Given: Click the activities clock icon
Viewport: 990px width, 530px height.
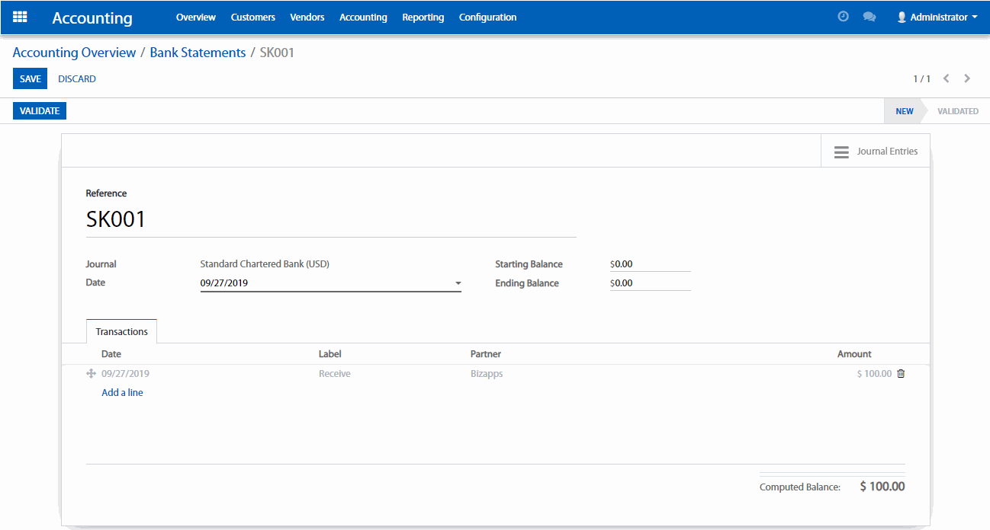Looking at the screenshot, I should click(843, 17).
